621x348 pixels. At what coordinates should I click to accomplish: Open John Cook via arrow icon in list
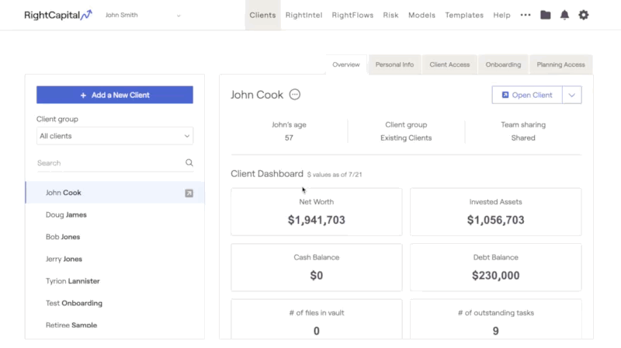(x=189, y=193)
